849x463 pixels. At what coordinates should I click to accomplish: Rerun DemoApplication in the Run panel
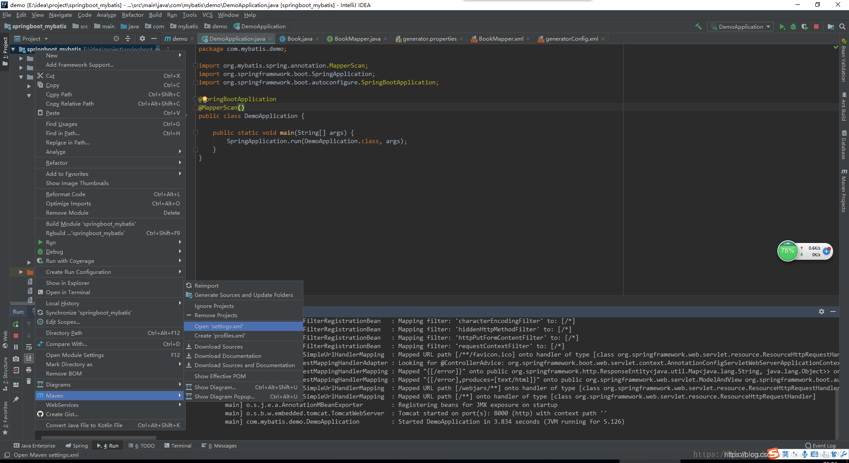tap(16, 324)
